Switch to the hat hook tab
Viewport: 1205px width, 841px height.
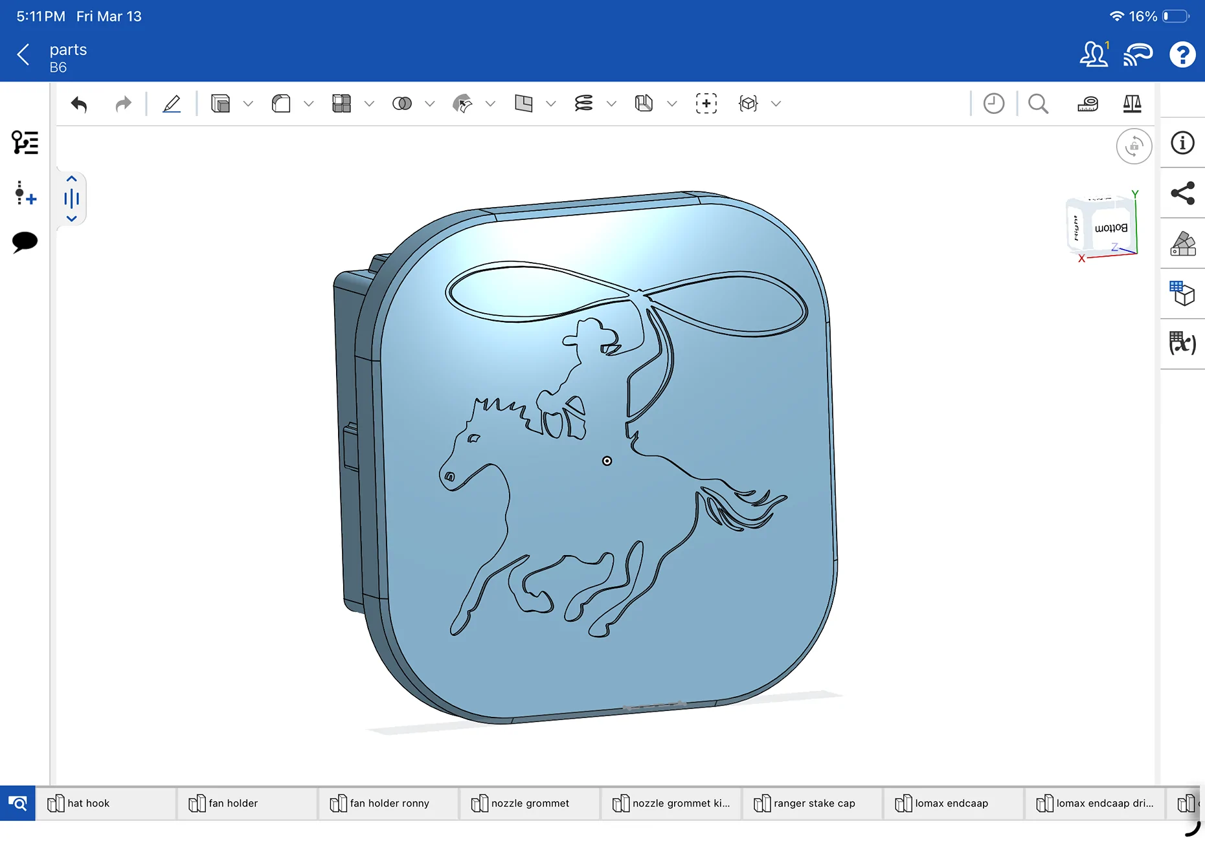click(106, 803)
